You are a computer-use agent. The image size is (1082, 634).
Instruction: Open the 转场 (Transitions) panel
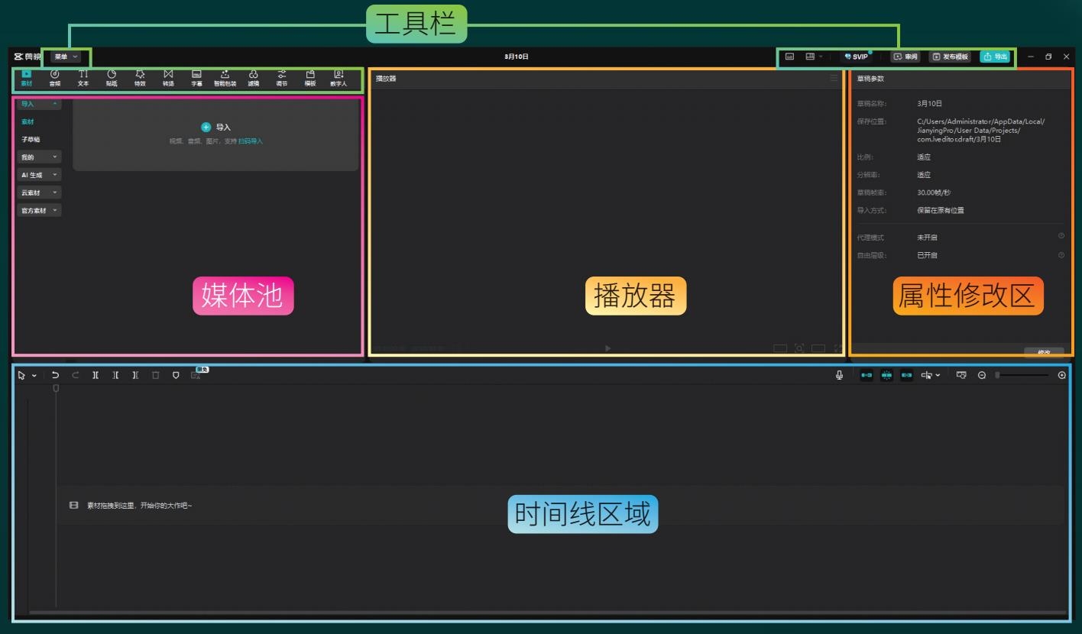point(168,77)
